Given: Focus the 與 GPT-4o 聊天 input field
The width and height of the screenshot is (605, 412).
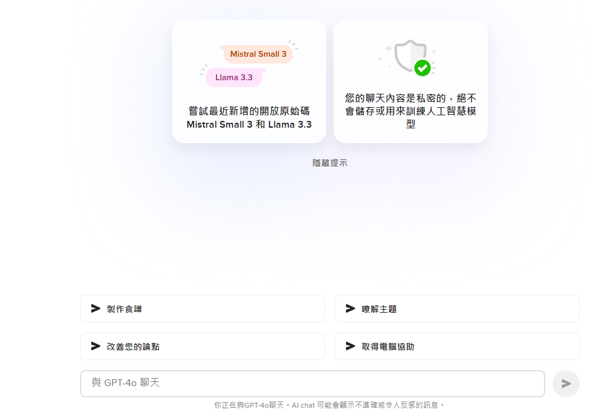Looking at the screenshot, I should [x=313, y=384].
